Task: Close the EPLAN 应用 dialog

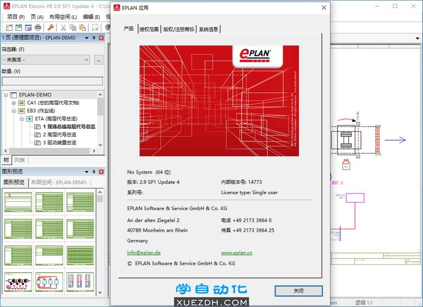Action: 324,8
